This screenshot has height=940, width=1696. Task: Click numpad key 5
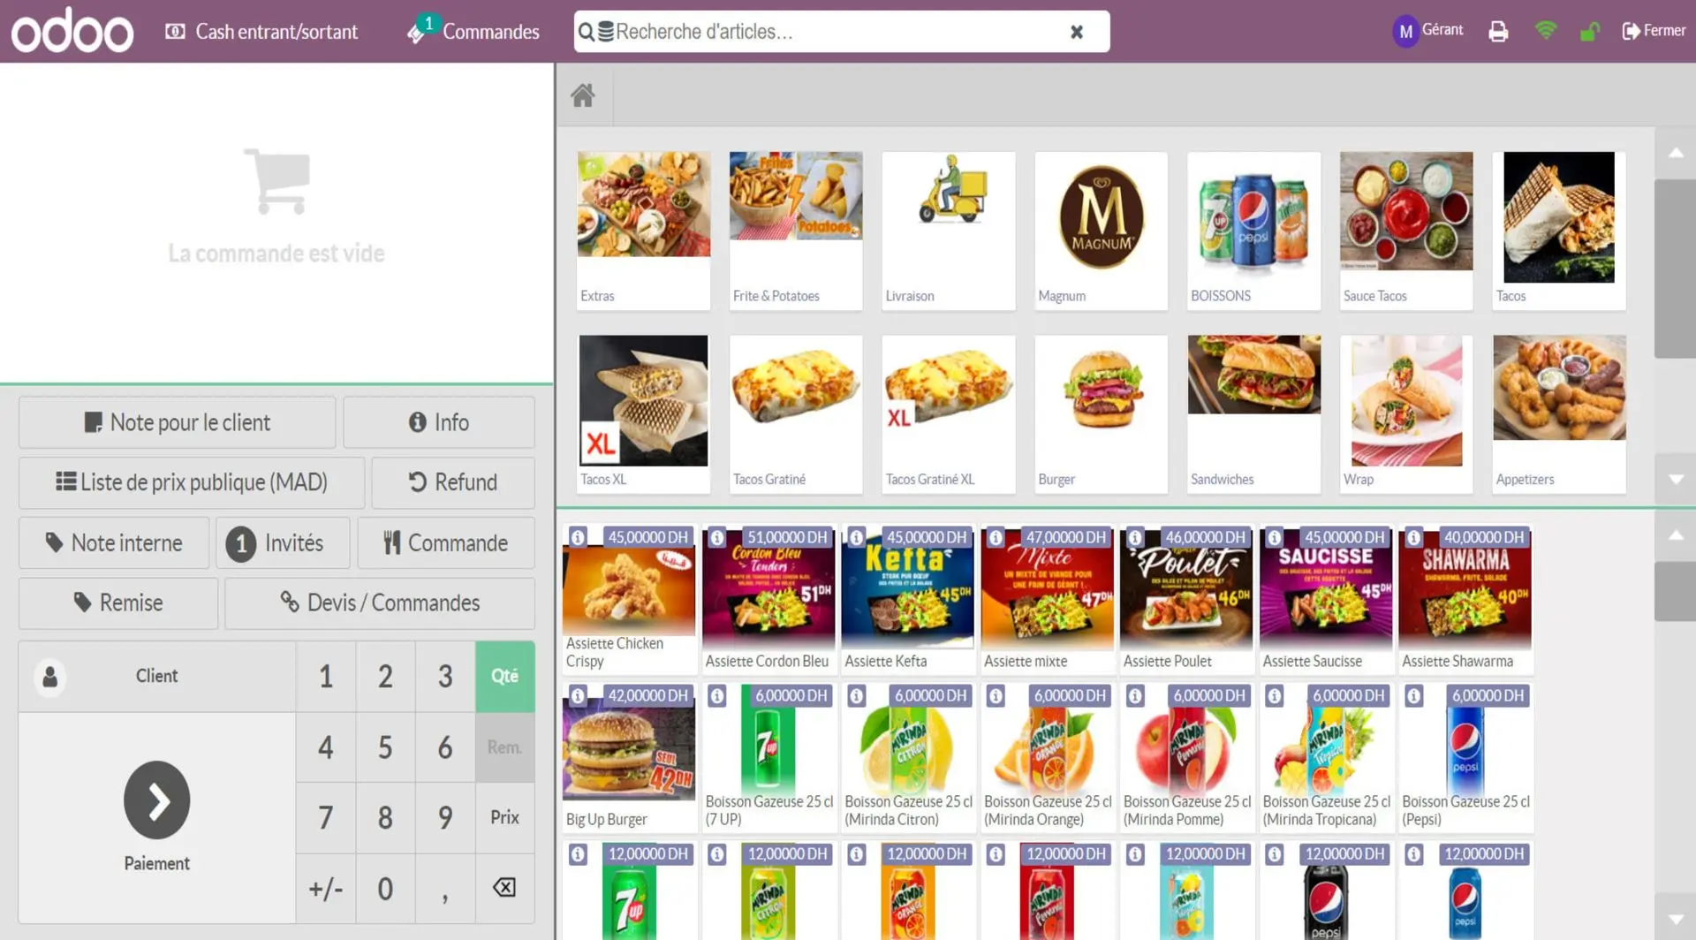pos(385,747)
